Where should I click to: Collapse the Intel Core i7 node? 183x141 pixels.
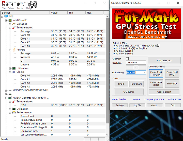pyautogui.click(x=6, y=21)
